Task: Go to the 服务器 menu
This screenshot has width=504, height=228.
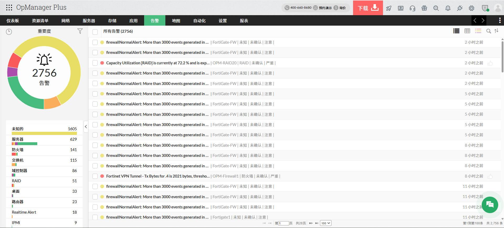Action: click(89, 21)
